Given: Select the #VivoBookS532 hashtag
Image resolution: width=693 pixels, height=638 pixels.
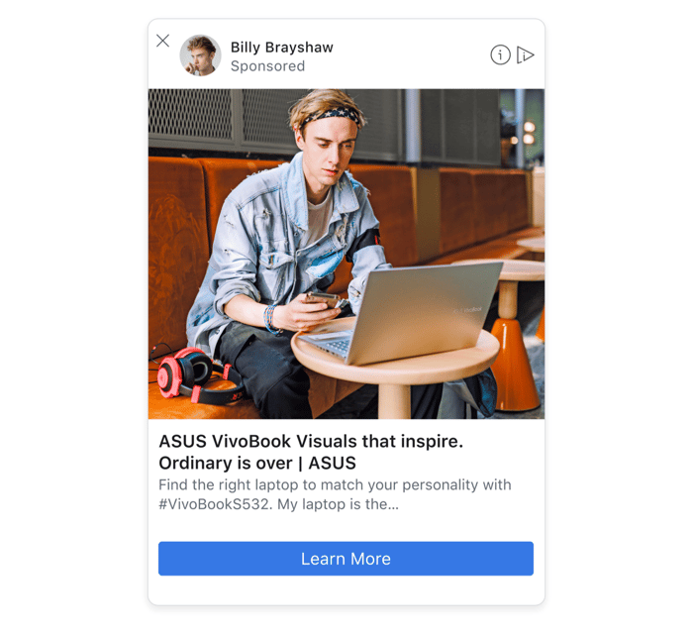Looking at the screenshot, I should point(216,504).
